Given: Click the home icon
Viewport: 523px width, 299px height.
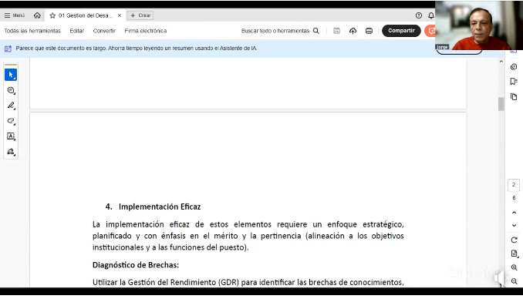Looking at the screenshot, I should [37, 15].
